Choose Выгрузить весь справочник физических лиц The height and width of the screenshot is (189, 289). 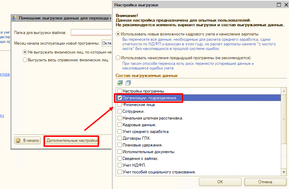click(25, 60)
